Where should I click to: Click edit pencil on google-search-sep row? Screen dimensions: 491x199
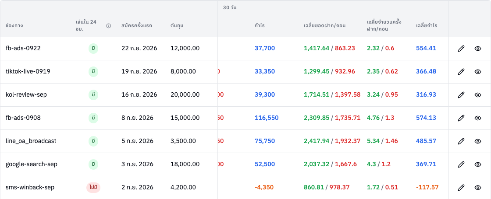coord(461,164)
